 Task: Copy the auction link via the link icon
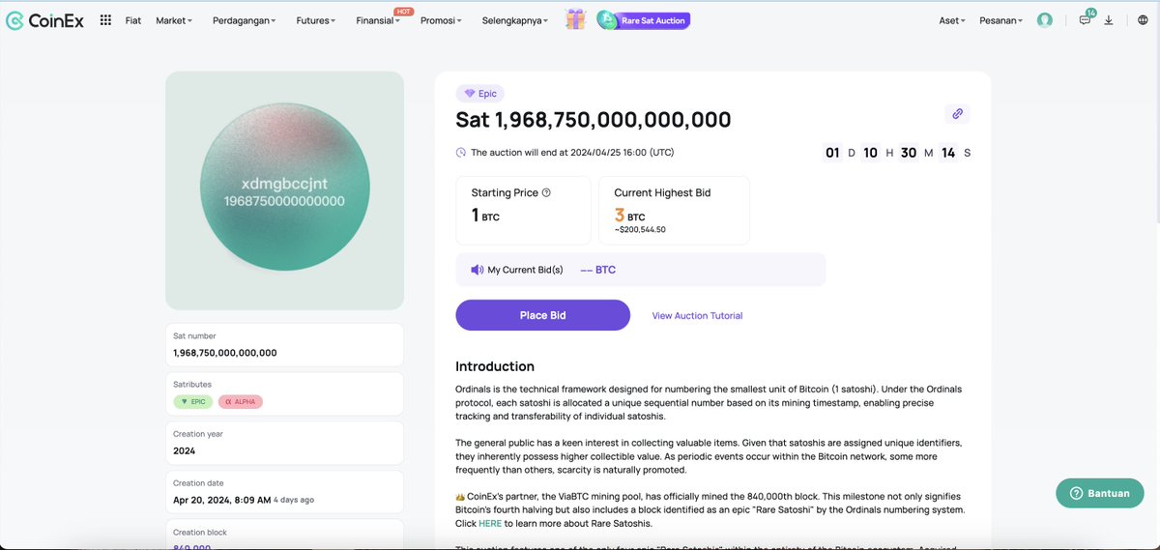(x=957, y=113)
